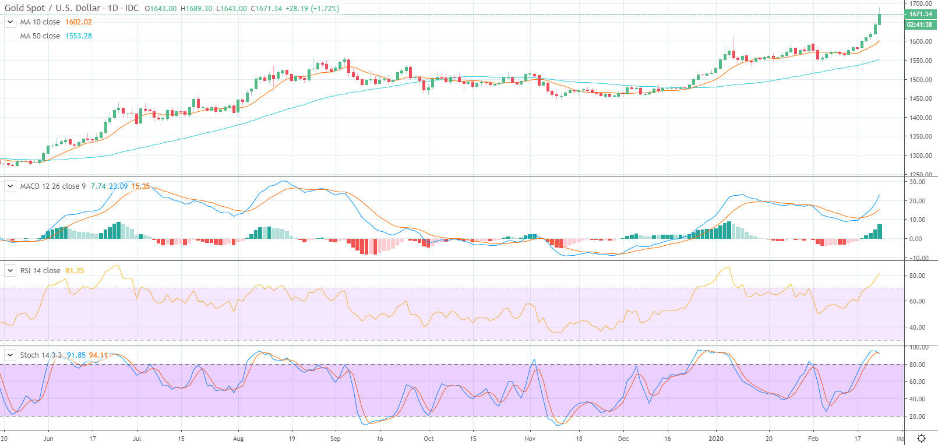Select the O1643.00 open value
Viewport: 938px width, 445px height.
click(161, 8)
